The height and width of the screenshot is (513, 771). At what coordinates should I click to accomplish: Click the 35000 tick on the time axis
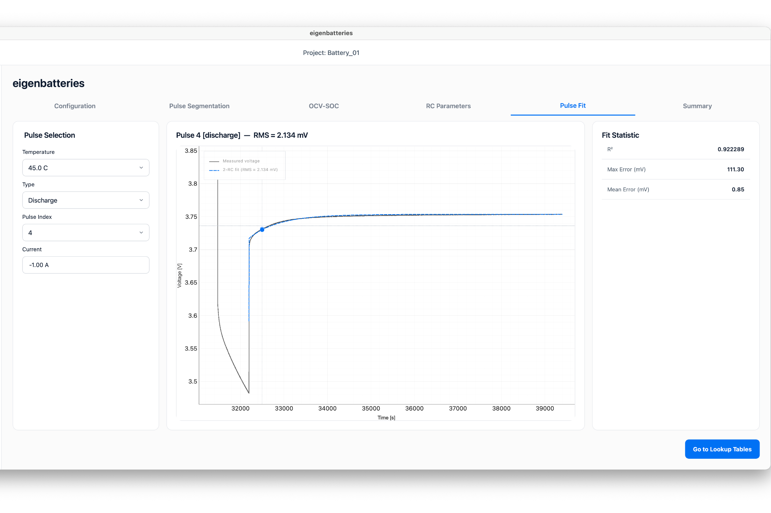point(371,408)
